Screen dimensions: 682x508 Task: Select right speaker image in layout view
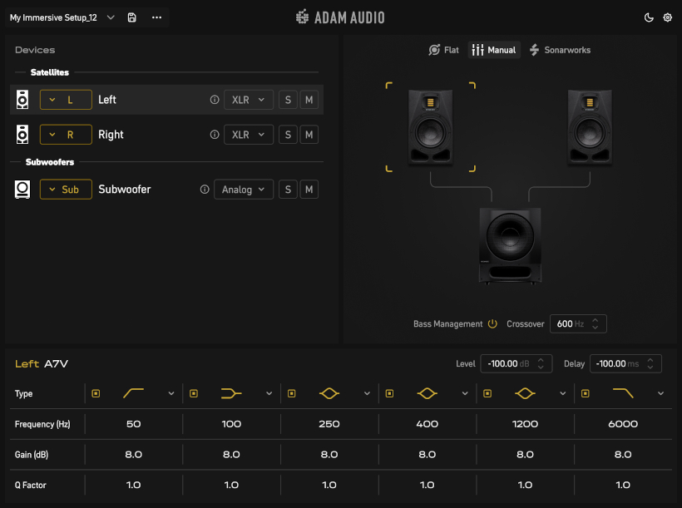[590, 127]
